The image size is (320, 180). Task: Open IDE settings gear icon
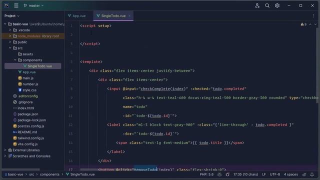click(277, 5)
